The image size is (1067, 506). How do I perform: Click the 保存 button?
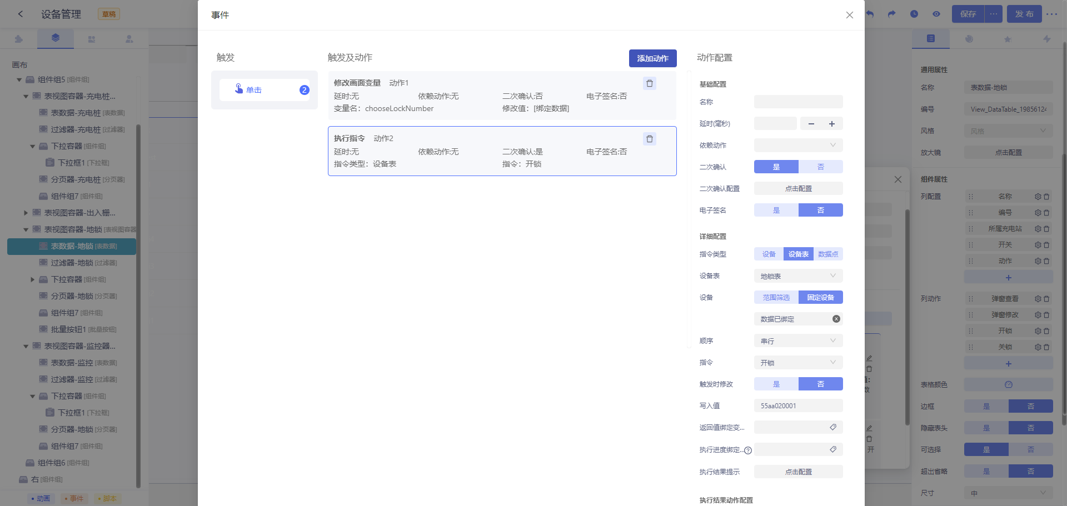[x=968, y=14]
